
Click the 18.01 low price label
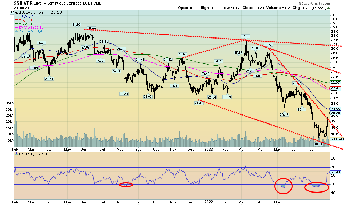(x=318, y=144)
